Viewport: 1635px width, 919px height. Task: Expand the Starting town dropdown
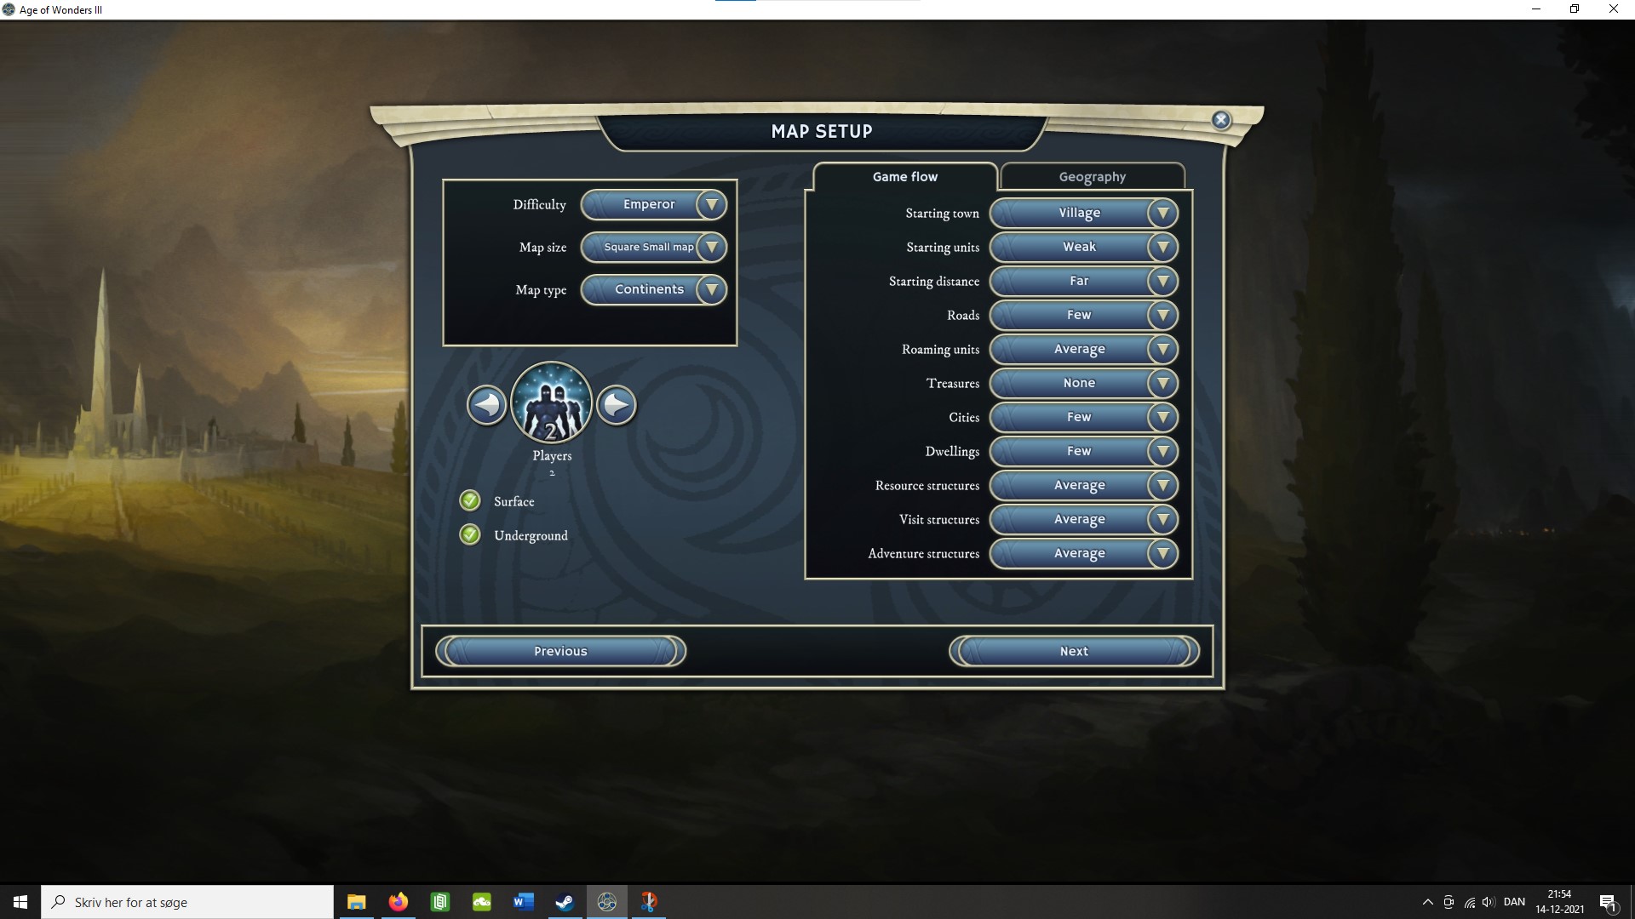[x=1084, y=213]
